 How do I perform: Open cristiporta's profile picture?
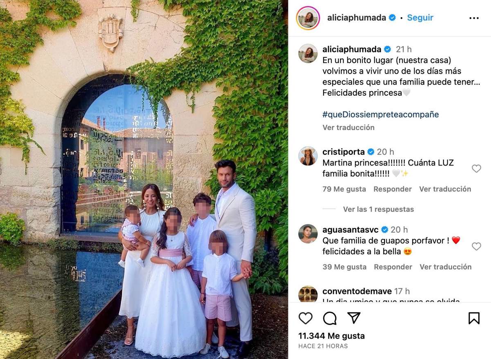point(308,156)
